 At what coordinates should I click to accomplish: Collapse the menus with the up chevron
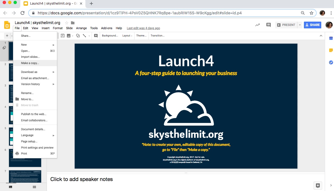(x=321, y=36)
